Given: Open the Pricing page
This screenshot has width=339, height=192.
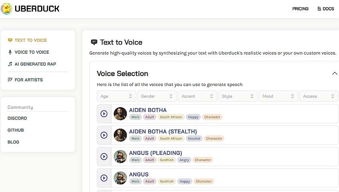Looking at the screenshot, I should [x=300, y=9].
